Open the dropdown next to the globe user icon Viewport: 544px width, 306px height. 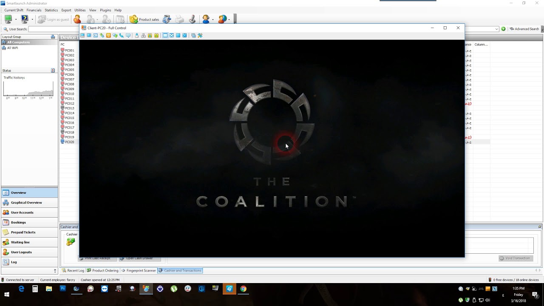coord(229,20)
